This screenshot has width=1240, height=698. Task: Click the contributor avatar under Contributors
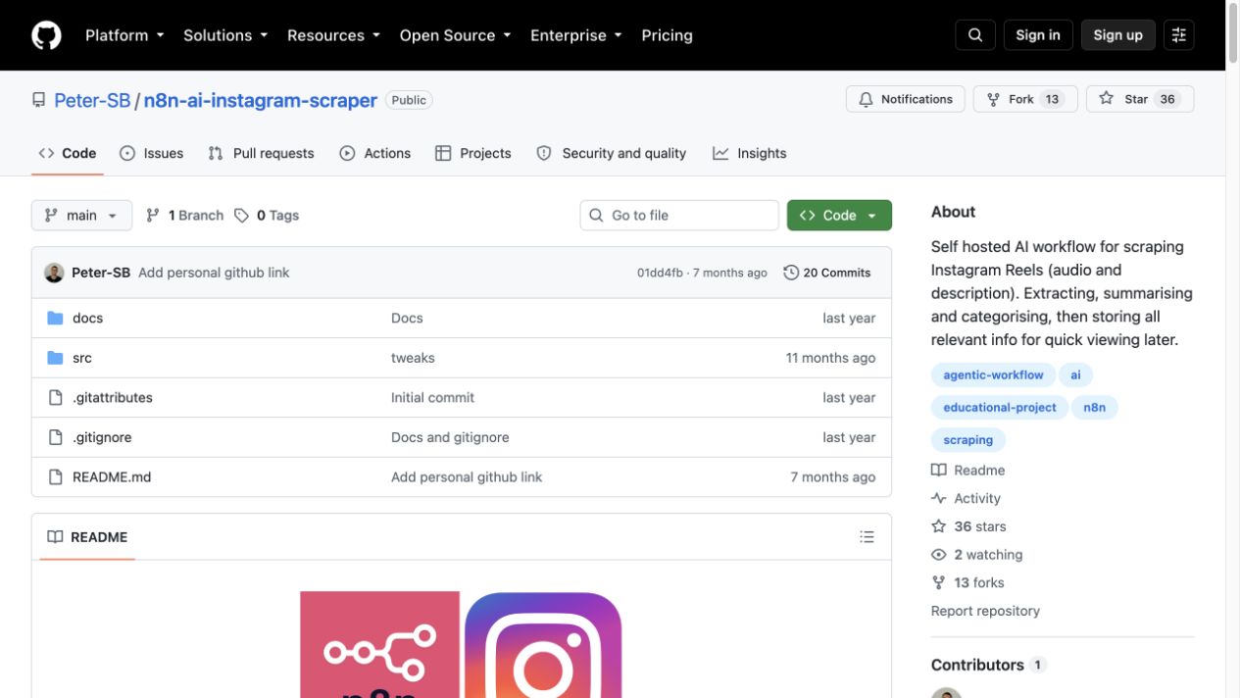click(946, 693)
